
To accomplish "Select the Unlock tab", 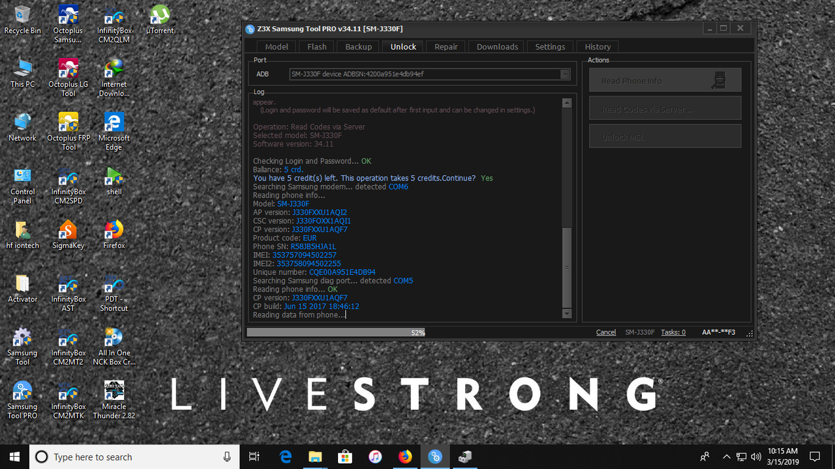I will [x=403, y=47].
